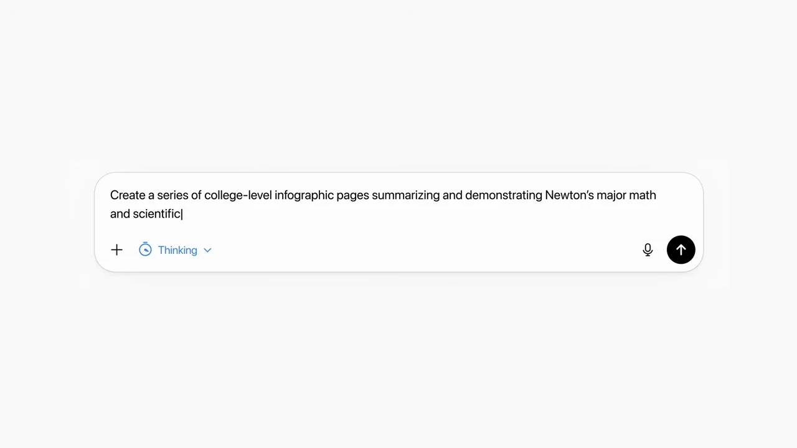Start voice dictation with the microphone icon

coord(648,250)
